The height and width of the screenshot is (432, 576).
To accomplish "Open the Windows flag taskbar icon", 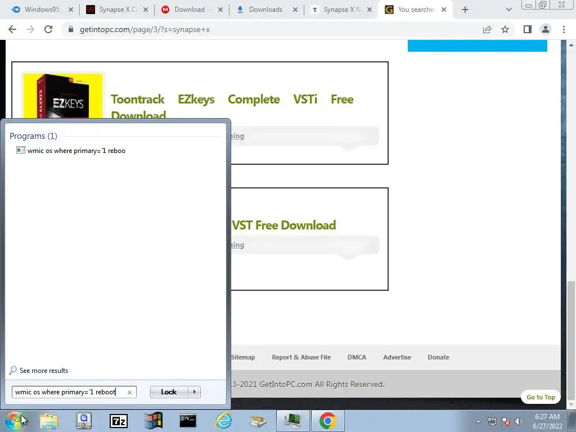I will [x=153, y=421].
